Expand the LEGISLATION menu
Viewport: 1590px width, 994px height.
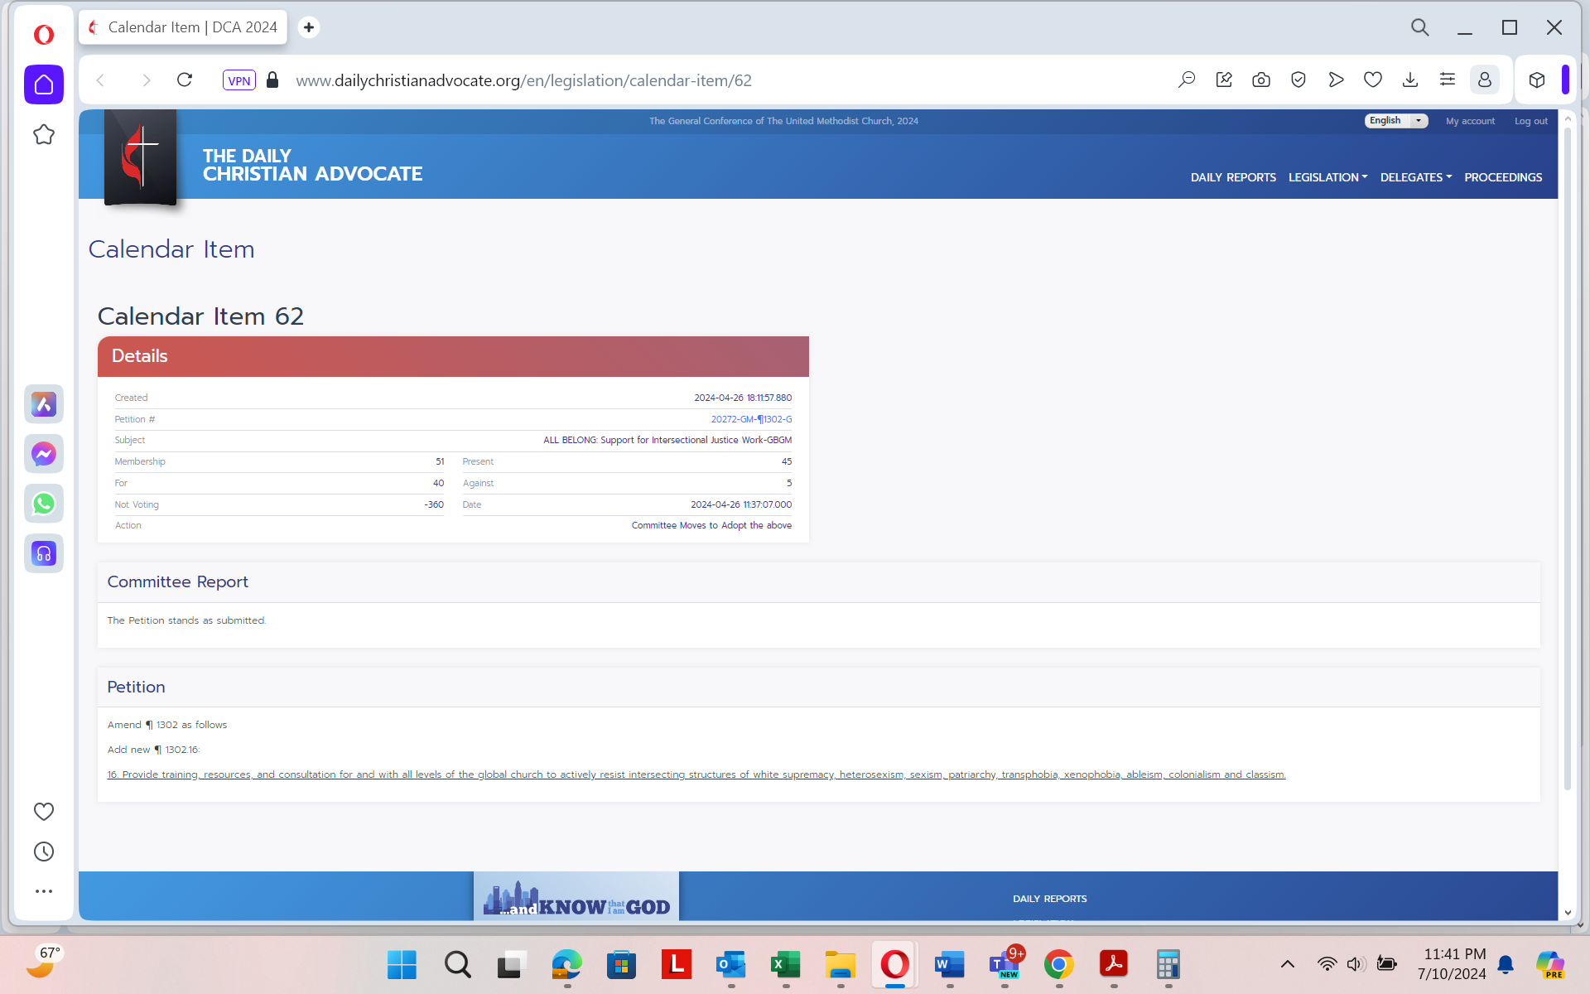tap(1327, 177)
